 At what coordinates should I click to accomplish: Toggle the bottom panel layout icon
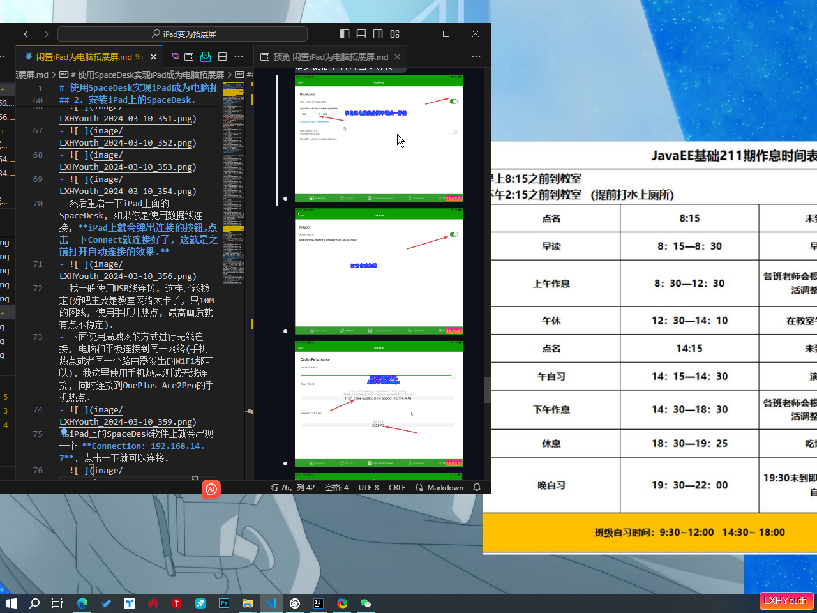pos(361,34)
